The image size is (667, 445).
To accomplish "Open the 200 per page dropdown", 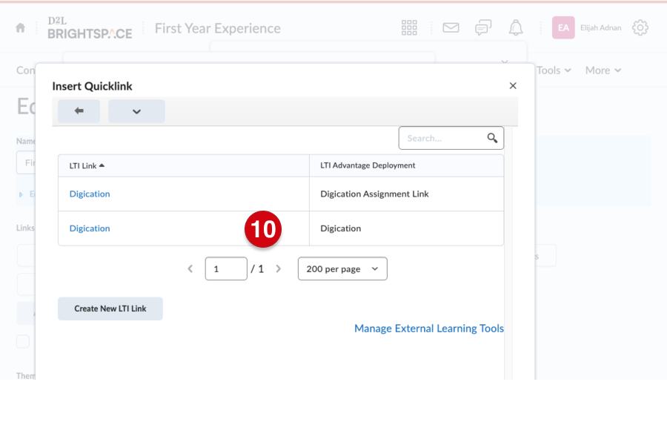I will (342, 268).
